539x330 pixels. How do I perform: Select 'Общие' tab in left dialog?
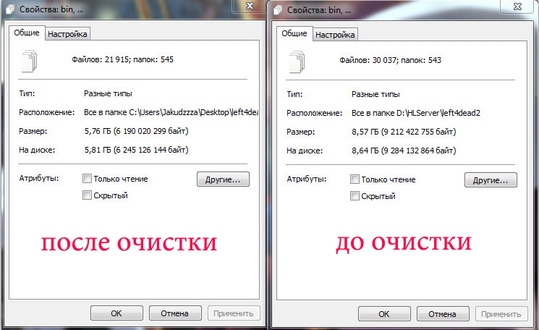pos(27,33)
